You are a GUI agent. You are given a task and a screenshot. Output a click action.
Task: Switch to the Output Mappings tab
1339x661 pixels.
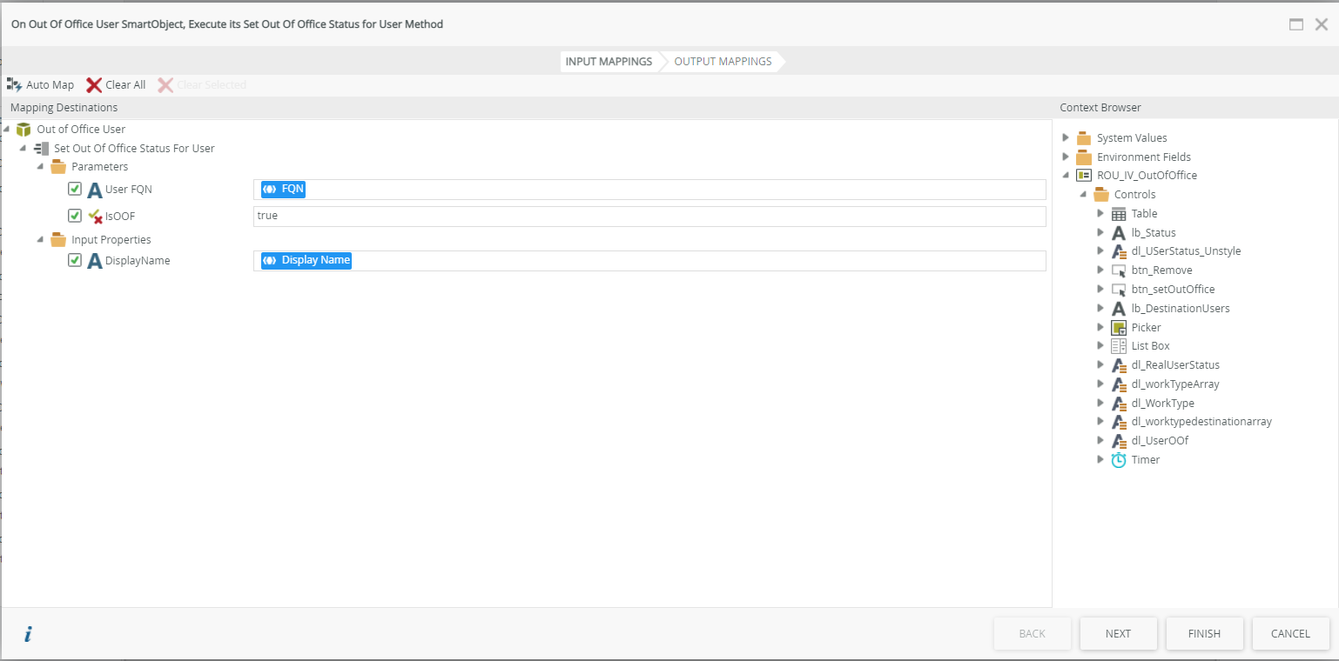pyautogui.click(x=723, y=62)
